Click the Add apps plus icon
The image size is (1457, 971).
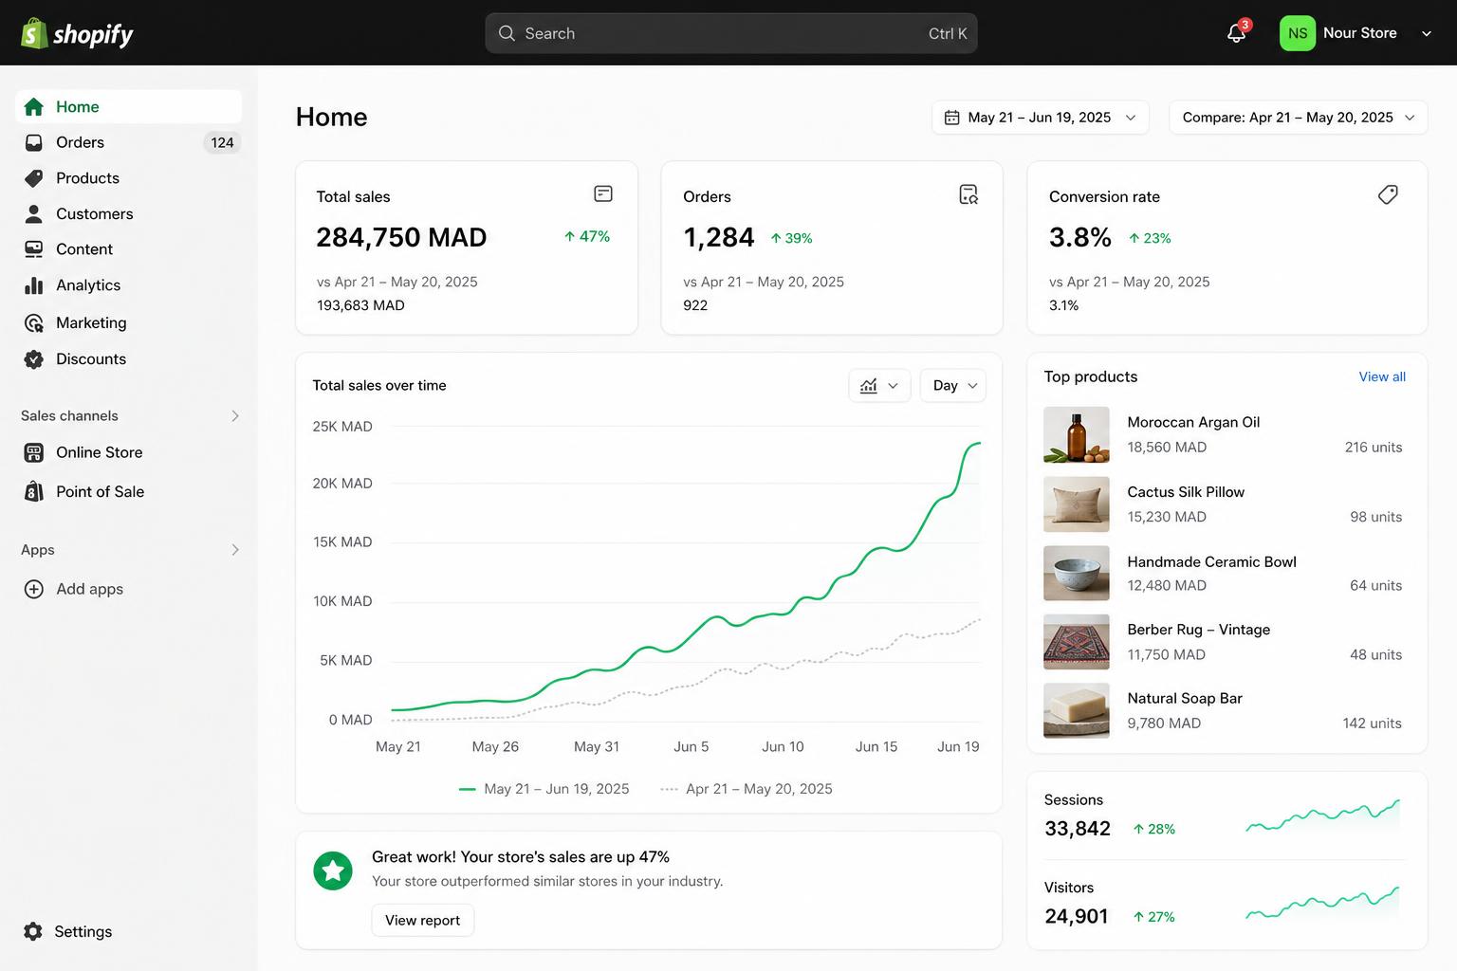(34, 589)
